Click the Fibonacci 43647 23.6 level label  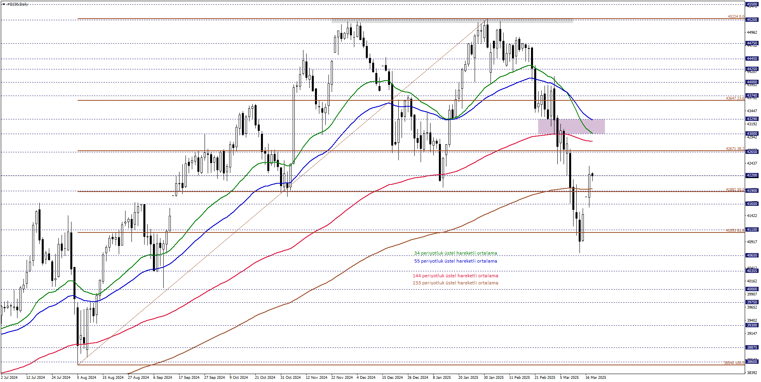735,98
